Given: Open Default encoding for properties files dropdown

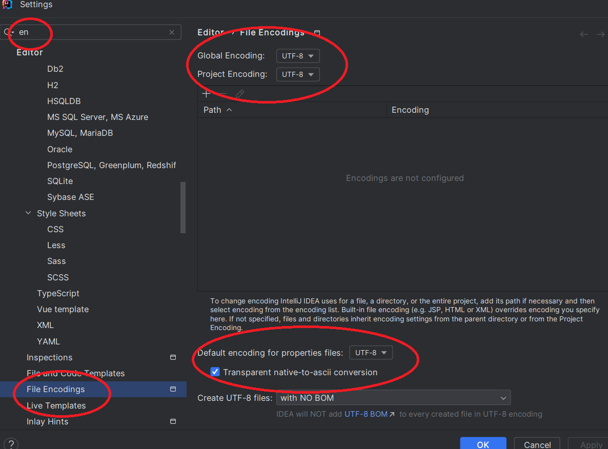Looking at the screenshot, I should [371, 353].
